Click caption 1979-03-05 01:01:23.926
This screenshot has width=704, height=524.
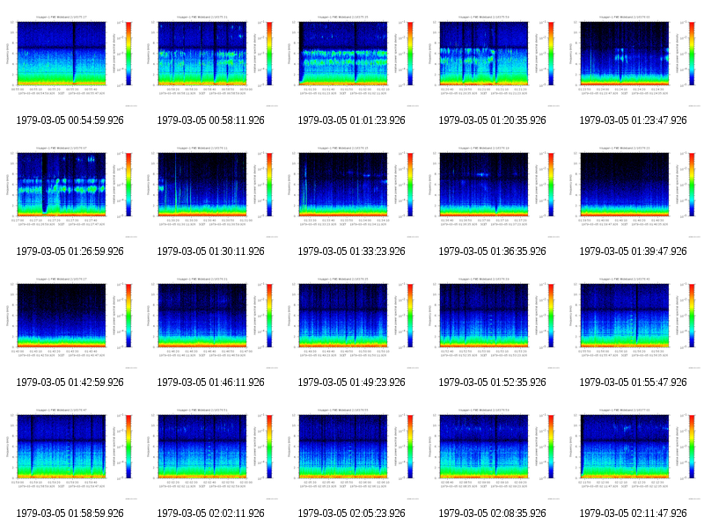click(351, 120)
